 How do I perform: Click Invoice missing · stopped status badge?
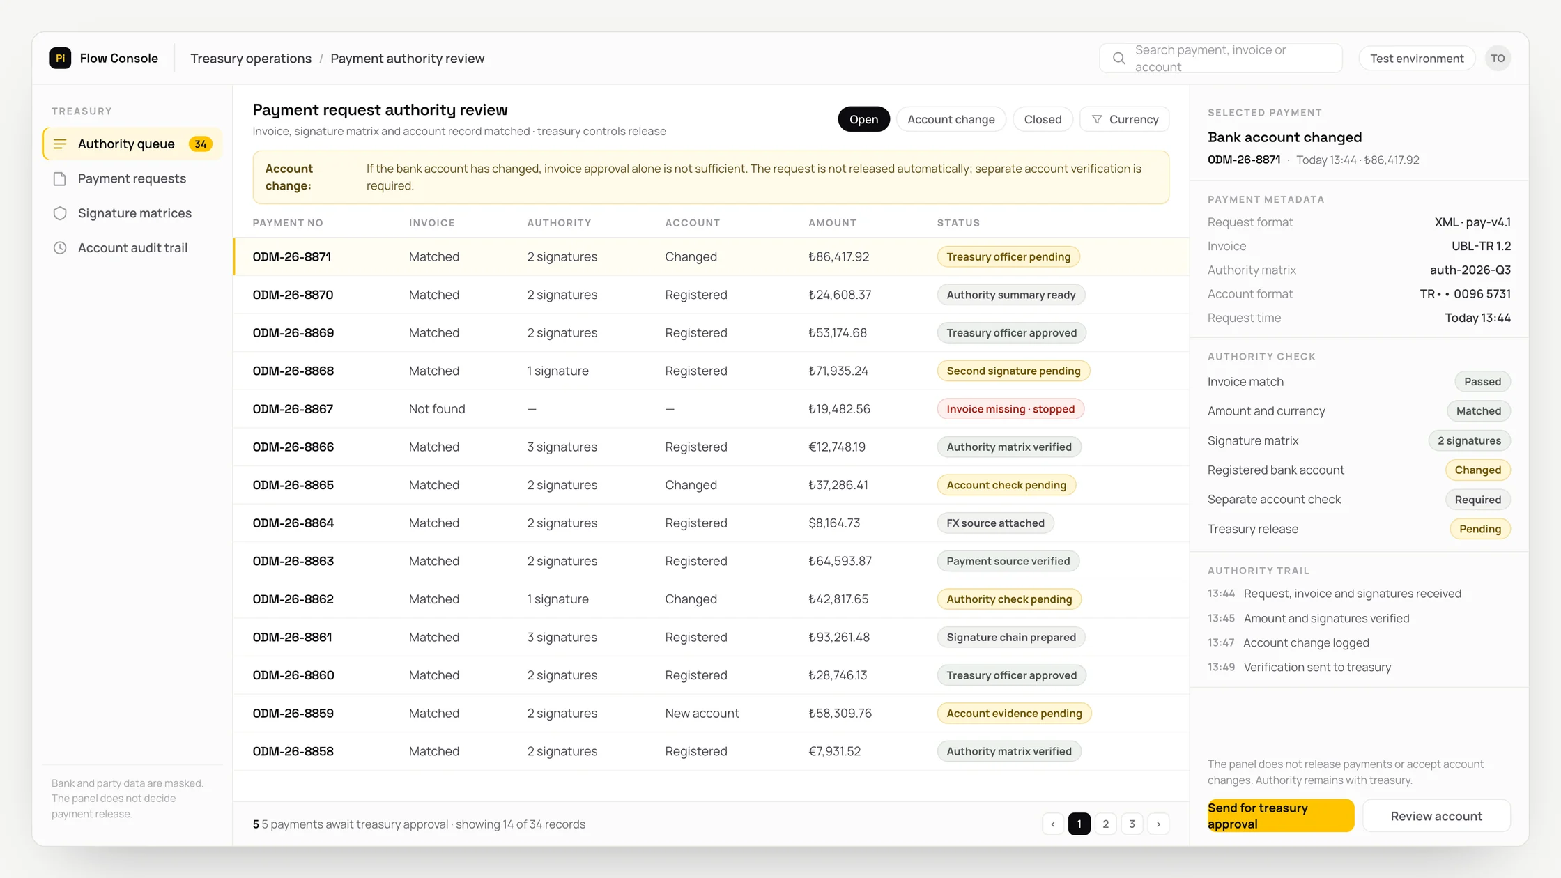point(1010,409)
